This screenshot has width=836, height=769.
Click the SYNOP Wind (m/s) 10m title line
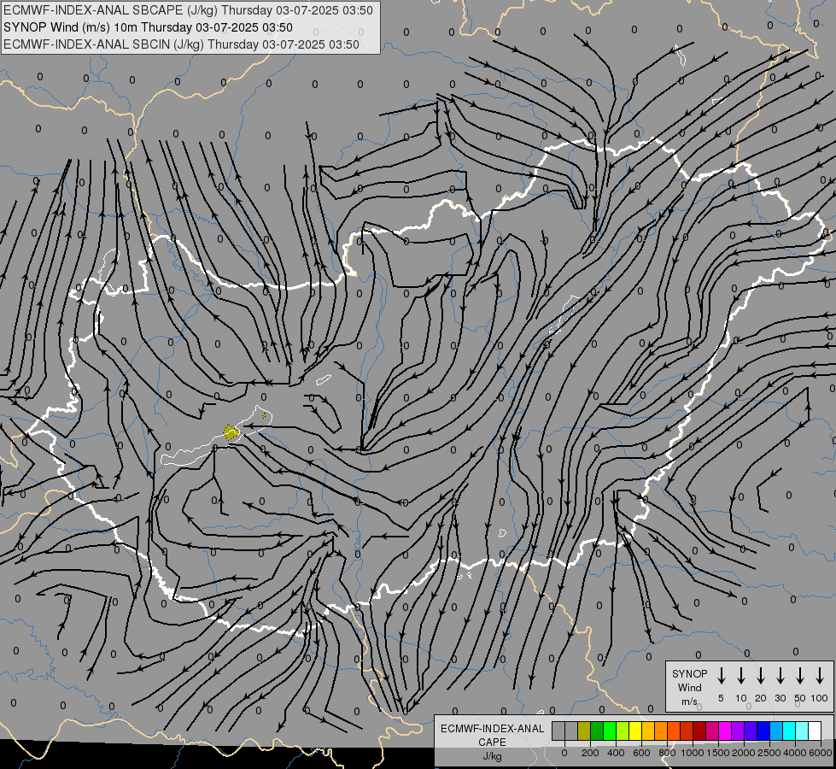coord(148,27)
